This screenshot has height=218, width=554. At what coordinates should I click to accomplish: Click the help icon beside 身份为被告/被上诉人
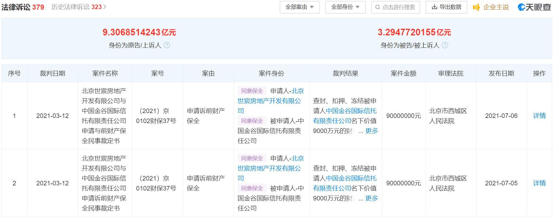(x=445, y=45)
